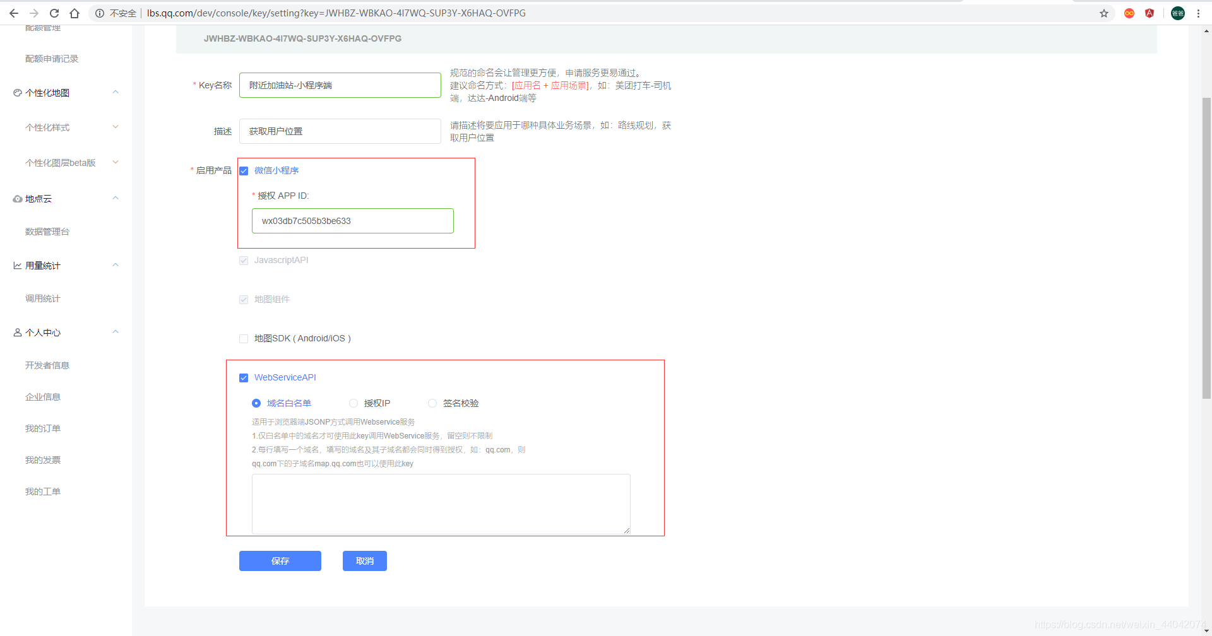Screen dimensions: 1212x636
Task: Toggle the 地图组件 checkbox
Action: (x=244, y=300)
